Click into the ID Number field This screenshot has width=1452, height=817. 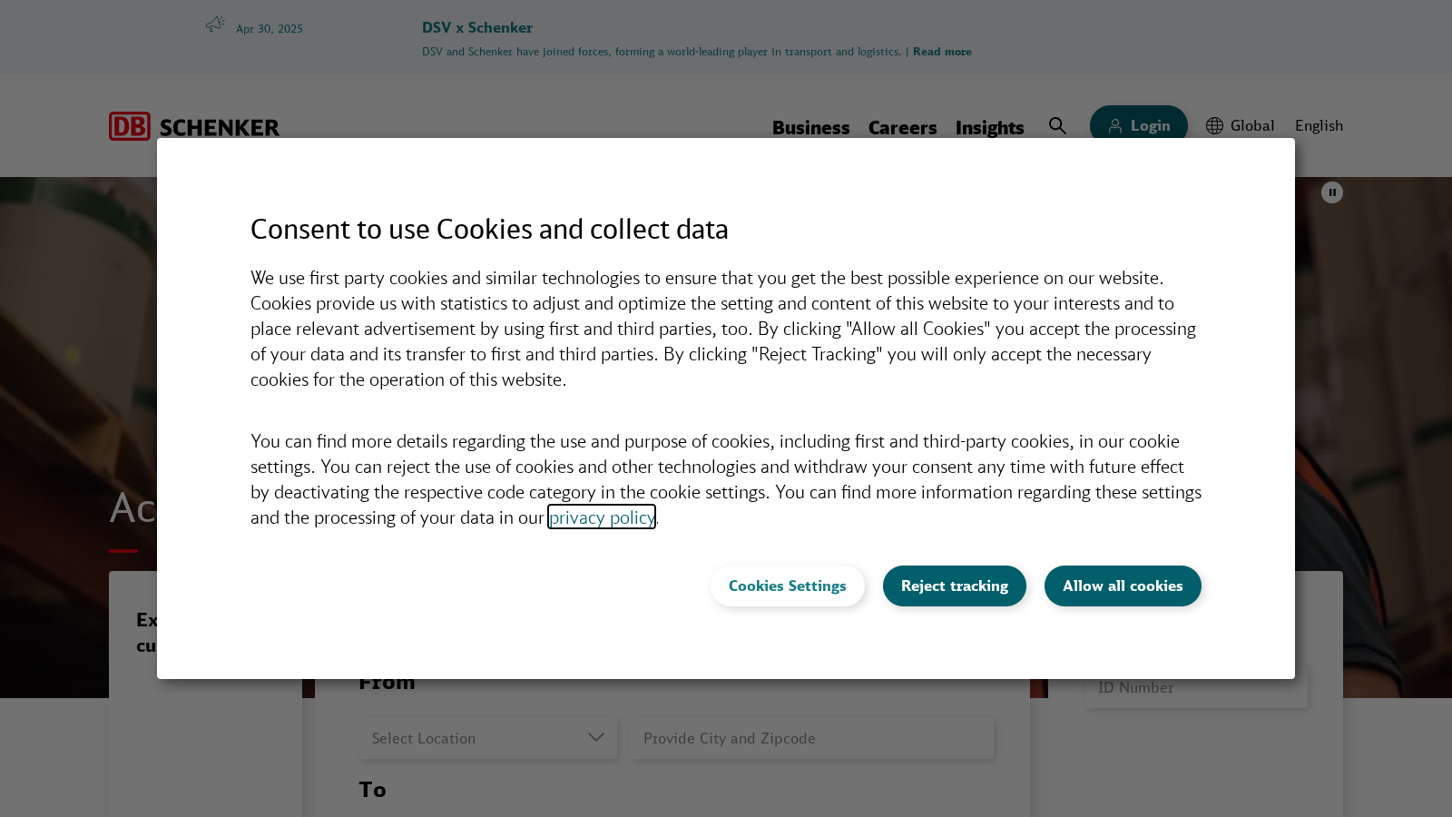click(1195, 688)
